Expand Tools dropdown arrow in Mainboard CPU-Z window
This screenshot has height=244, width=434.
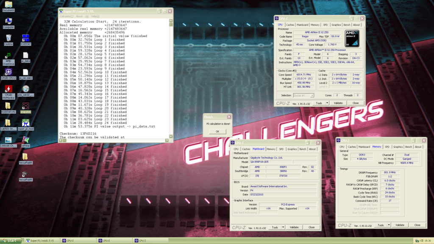click(x=283, y=227)
